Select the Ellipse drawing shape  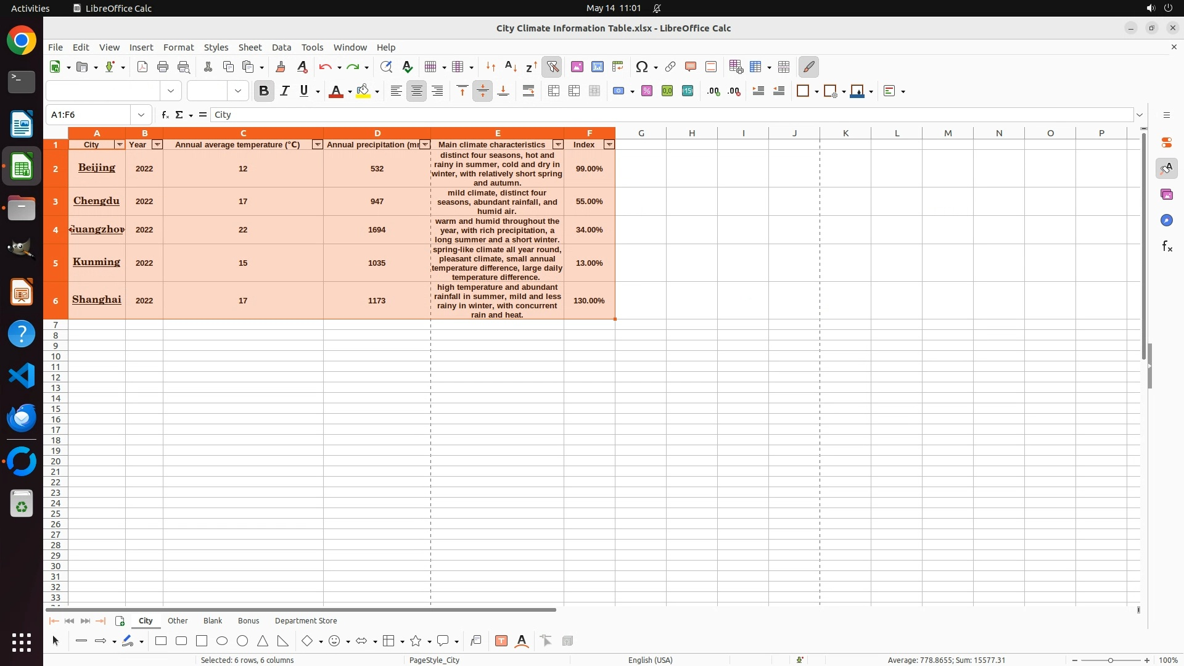click(x=222, y=641)
